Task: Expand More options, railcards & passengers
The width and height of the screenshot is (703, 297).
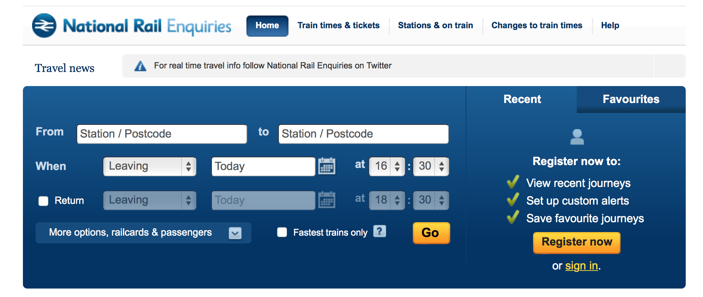Action: coord(130,232)
